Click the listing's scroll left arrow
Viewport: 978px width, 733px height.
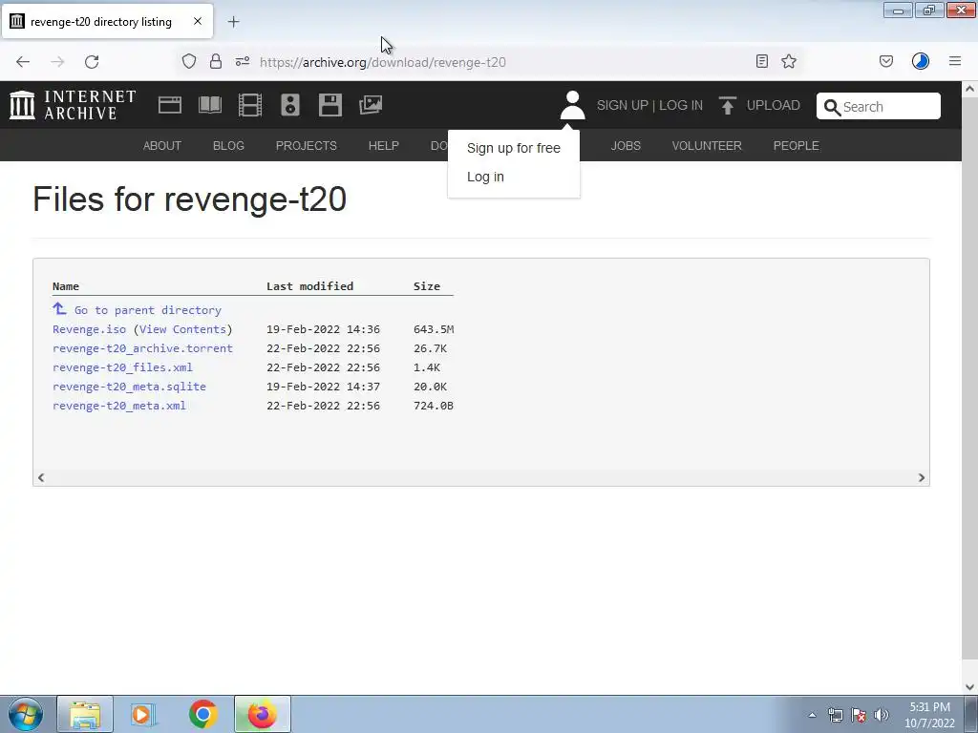click(41, 477)
